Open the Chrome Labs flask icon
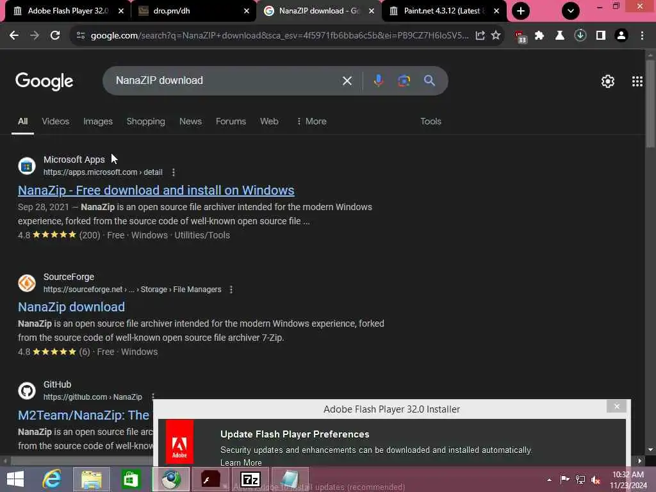The image size is (656, 492). click(559, 36)
